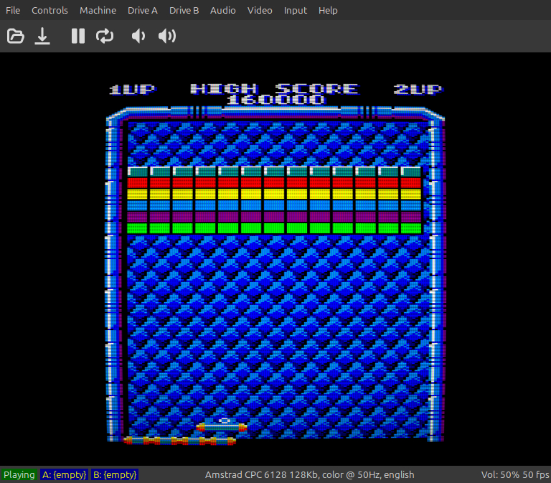The image size is (551, 483).
Task: Open the Drive B menu
Action: (x=184, y=10)
